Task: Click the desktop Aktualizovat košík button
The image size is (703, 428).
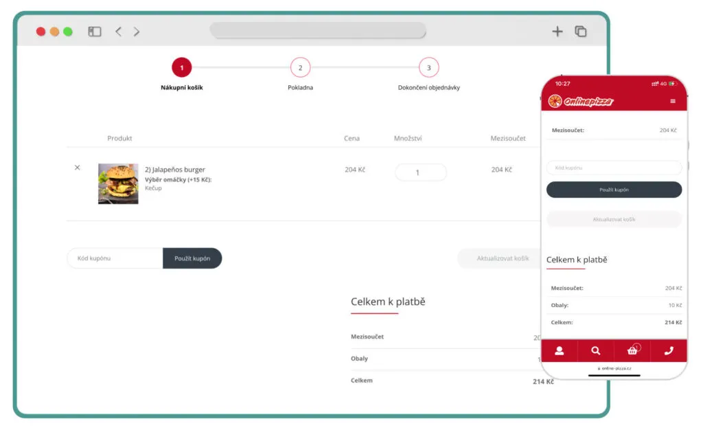Action: (502, 258)
